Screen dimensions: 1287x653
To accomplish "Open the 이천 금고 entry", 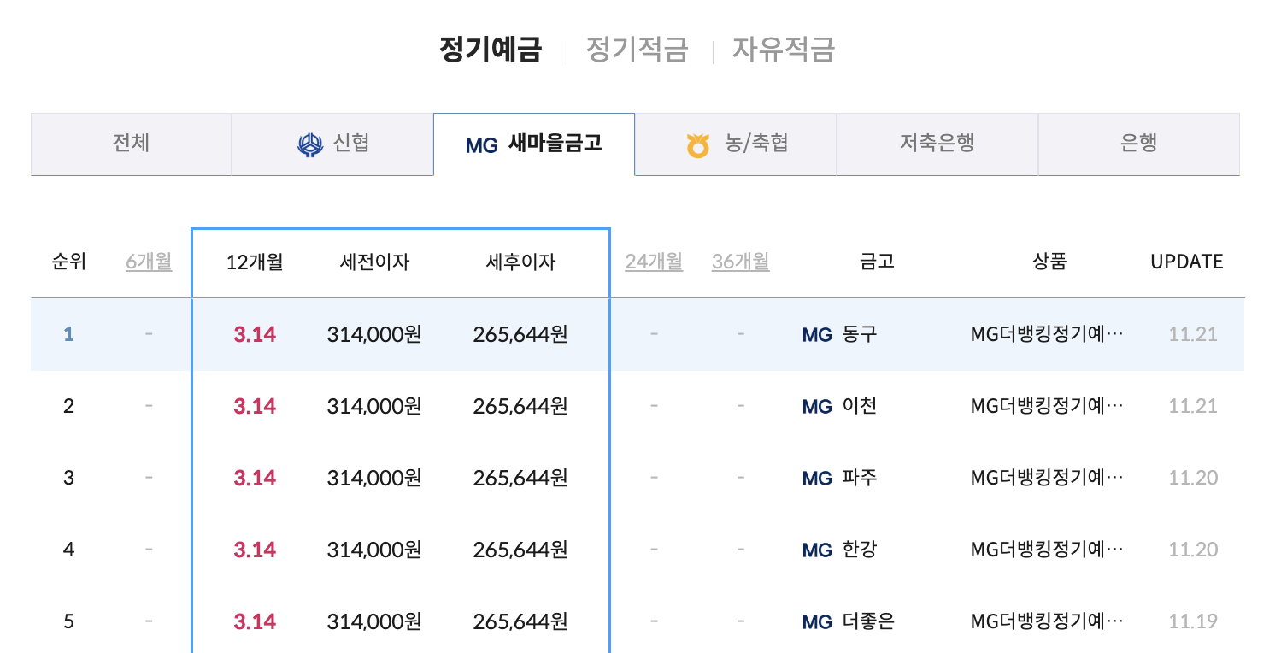I will (860, 406).
